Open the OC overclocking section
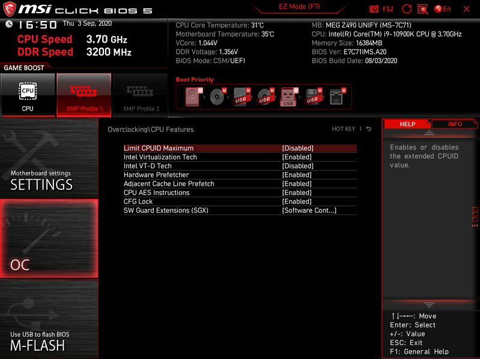480x359 pixels. pos(49,239)
